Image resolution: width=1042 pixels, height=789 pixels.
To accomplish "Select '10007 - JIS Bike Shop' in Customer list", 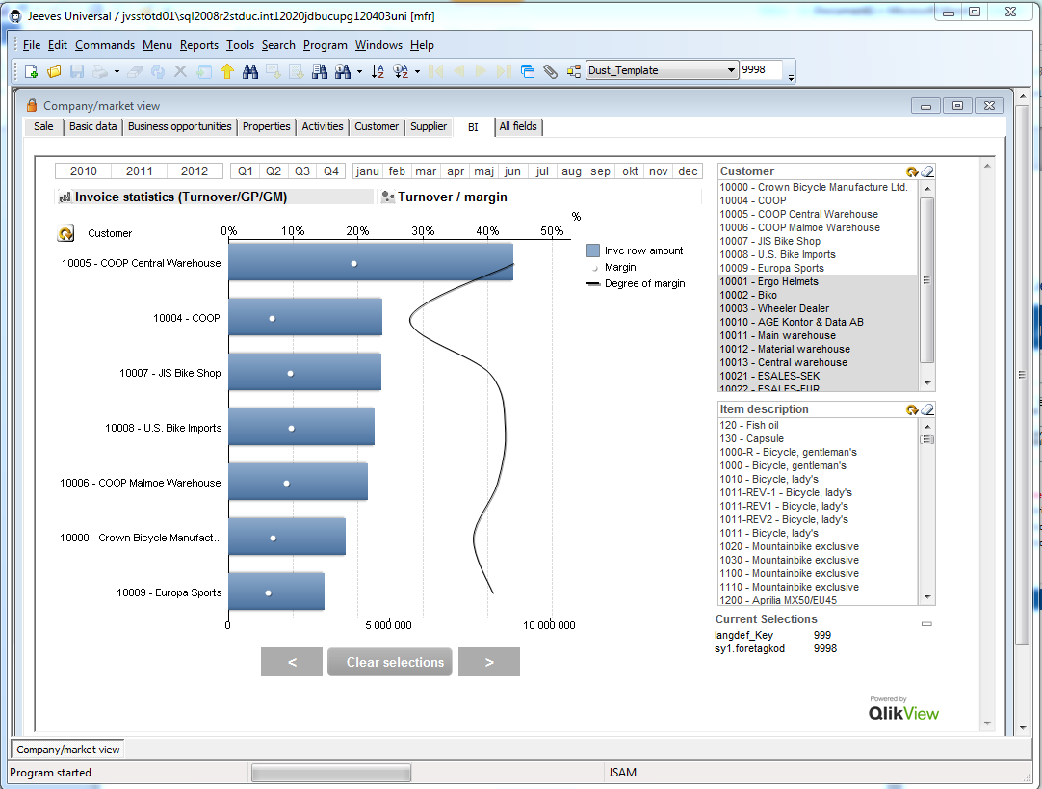I will (818, 241).
